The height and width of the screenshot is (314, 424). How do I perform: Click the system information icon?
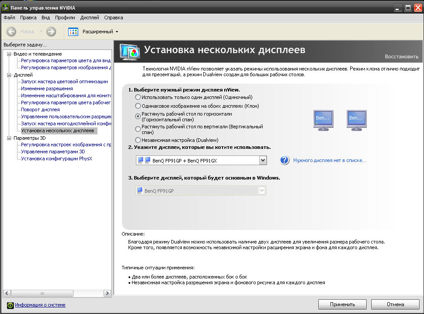tap(10, 305)
